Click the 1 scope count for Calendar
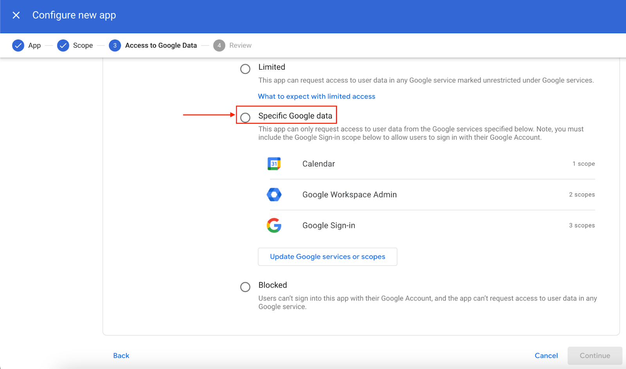The image size is (626, 369). pyautogui.click(x=583, y=164)
